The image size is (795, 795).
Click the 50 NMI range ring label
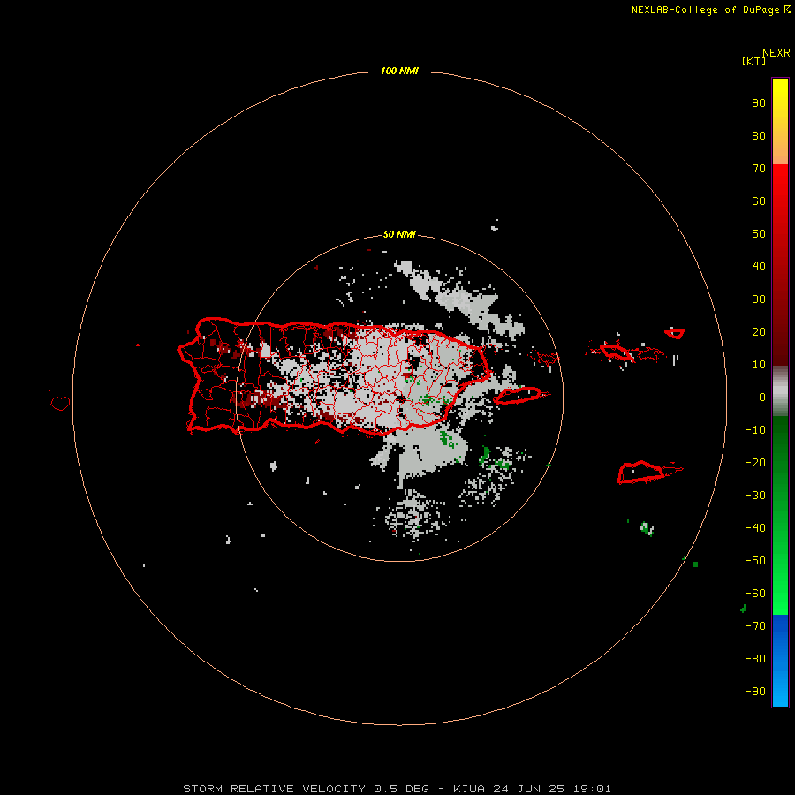point(399,234)
